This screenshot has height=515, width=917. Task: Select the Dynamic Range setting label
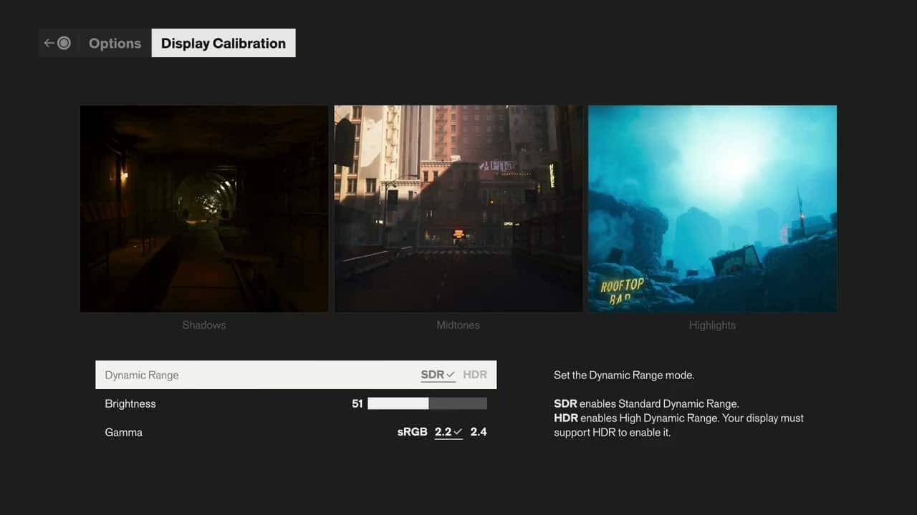tap(142, 375)
